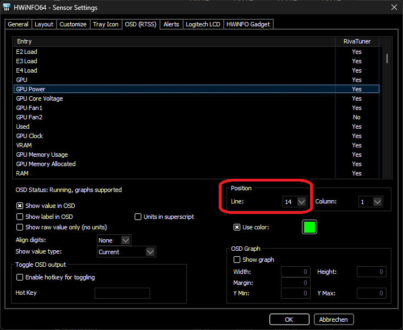403x330 pixels.
Task: Enable hotkey for toggling checkbox
Action: click(20, 277)
